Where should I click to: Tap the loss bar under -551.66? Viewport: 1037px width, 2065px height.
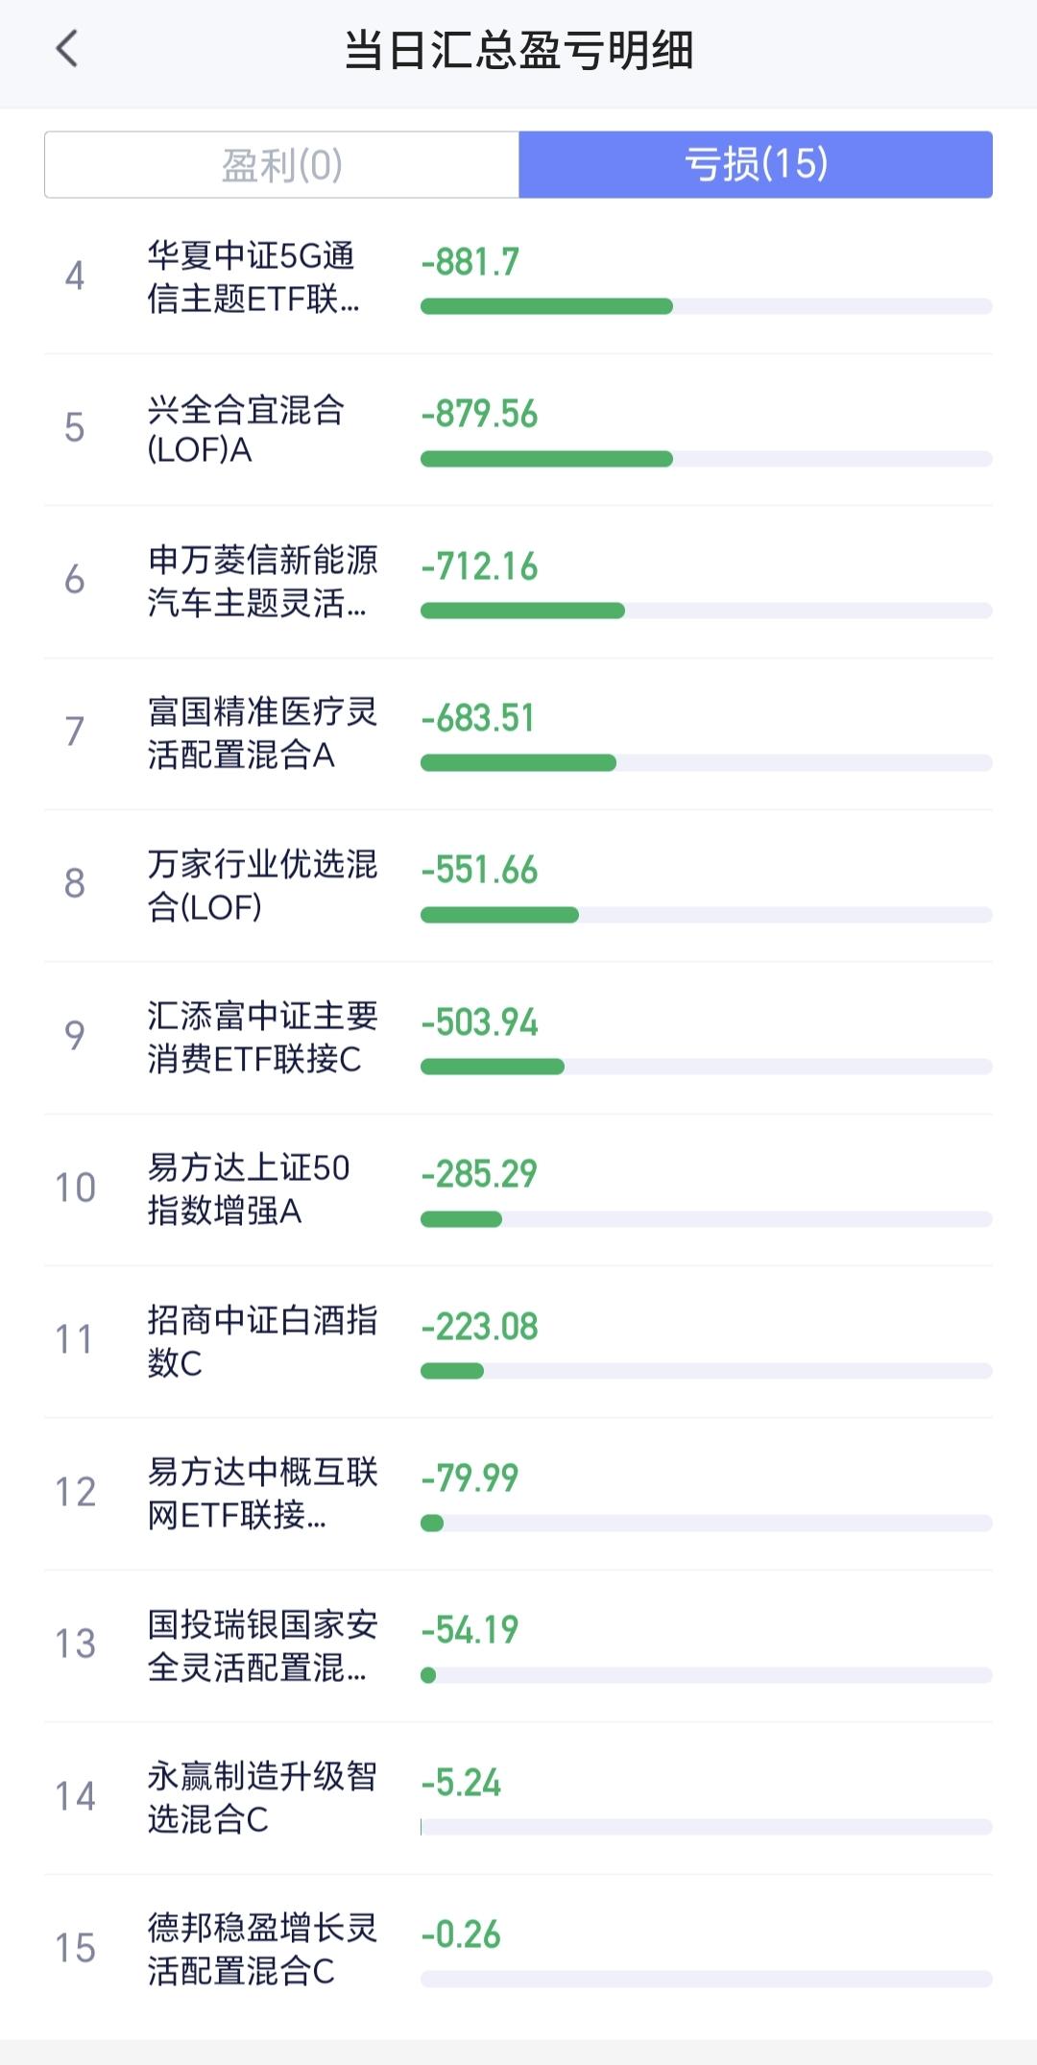pos(499,915)
